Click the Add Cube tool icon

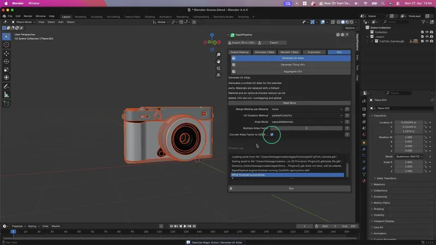point(7,103)
